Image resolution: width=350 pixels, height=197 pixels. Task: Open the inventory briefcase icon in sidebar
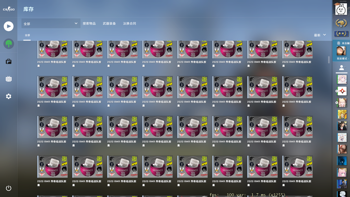click(8, 61)
